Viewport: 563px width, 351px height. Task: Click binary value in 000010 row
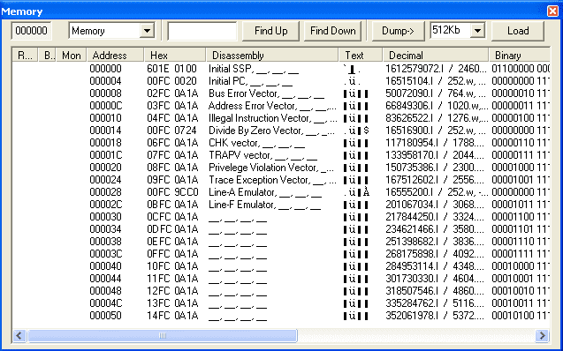[x=521, y=118]
